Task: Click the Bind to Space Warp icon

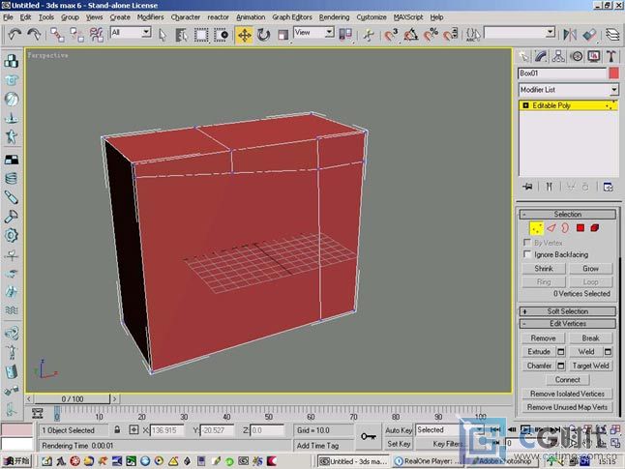Action: (97, 35)
